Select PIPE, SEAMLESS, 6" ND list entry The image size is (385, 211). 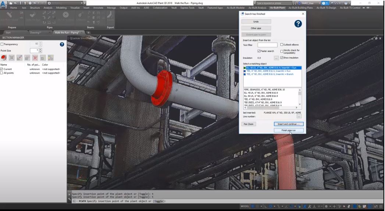pyautogui.click(x=264, y=90)
